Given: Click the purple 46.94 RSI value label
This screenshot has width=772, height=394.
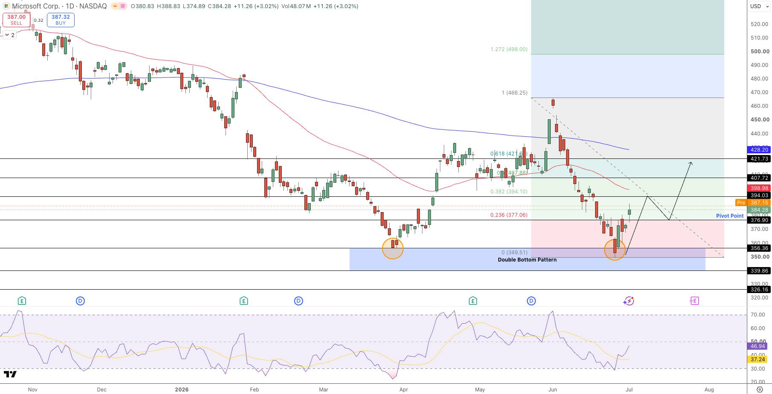Looking at the screenshot, I should point(758,346).
